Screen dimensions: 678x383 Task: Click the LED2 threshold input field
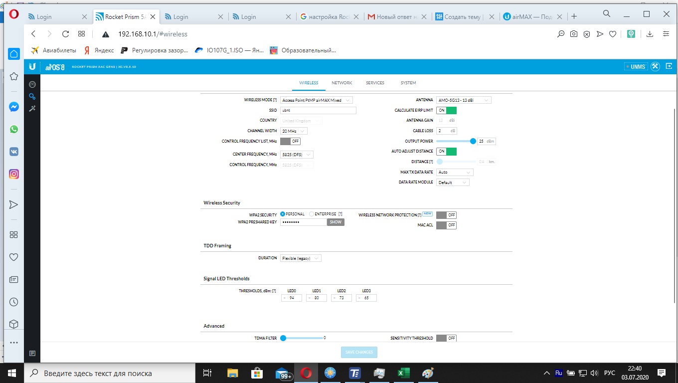pyautogui.click(x=341, y=298)
